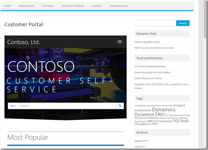Open Use a workflow to set a lookup link
Viewport: 208px width, 150px height.
[x=161, y=86]
